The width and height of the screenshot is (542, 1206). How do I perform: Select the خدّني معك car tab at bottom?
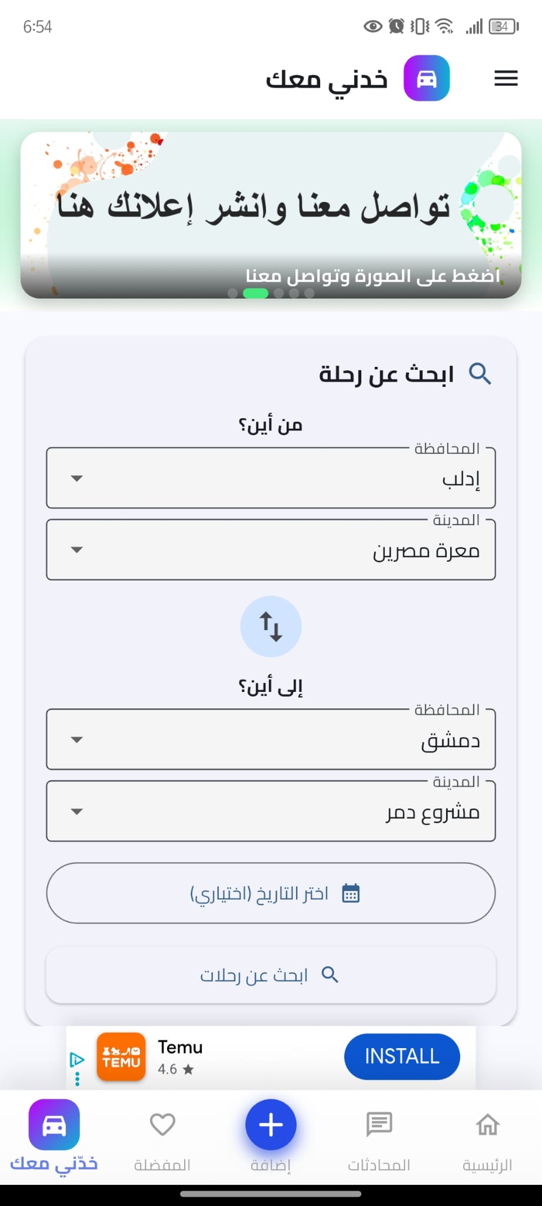coord(54,1124)
